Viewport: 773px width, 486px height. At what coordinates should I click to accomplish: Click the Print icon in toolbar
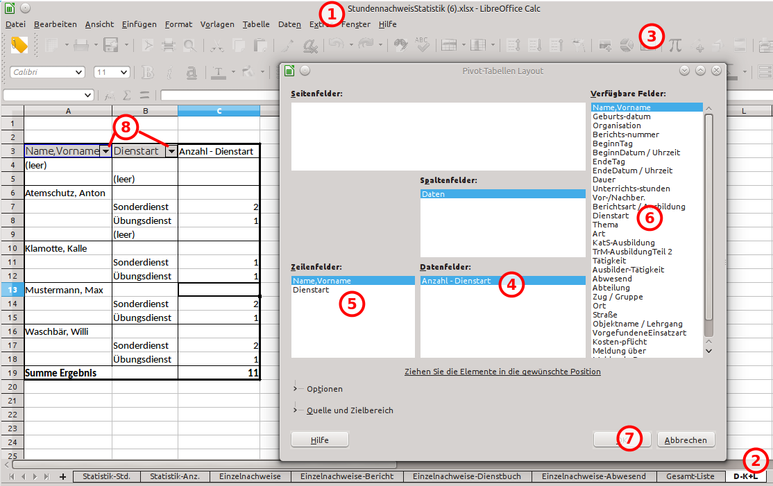[81, 46]
